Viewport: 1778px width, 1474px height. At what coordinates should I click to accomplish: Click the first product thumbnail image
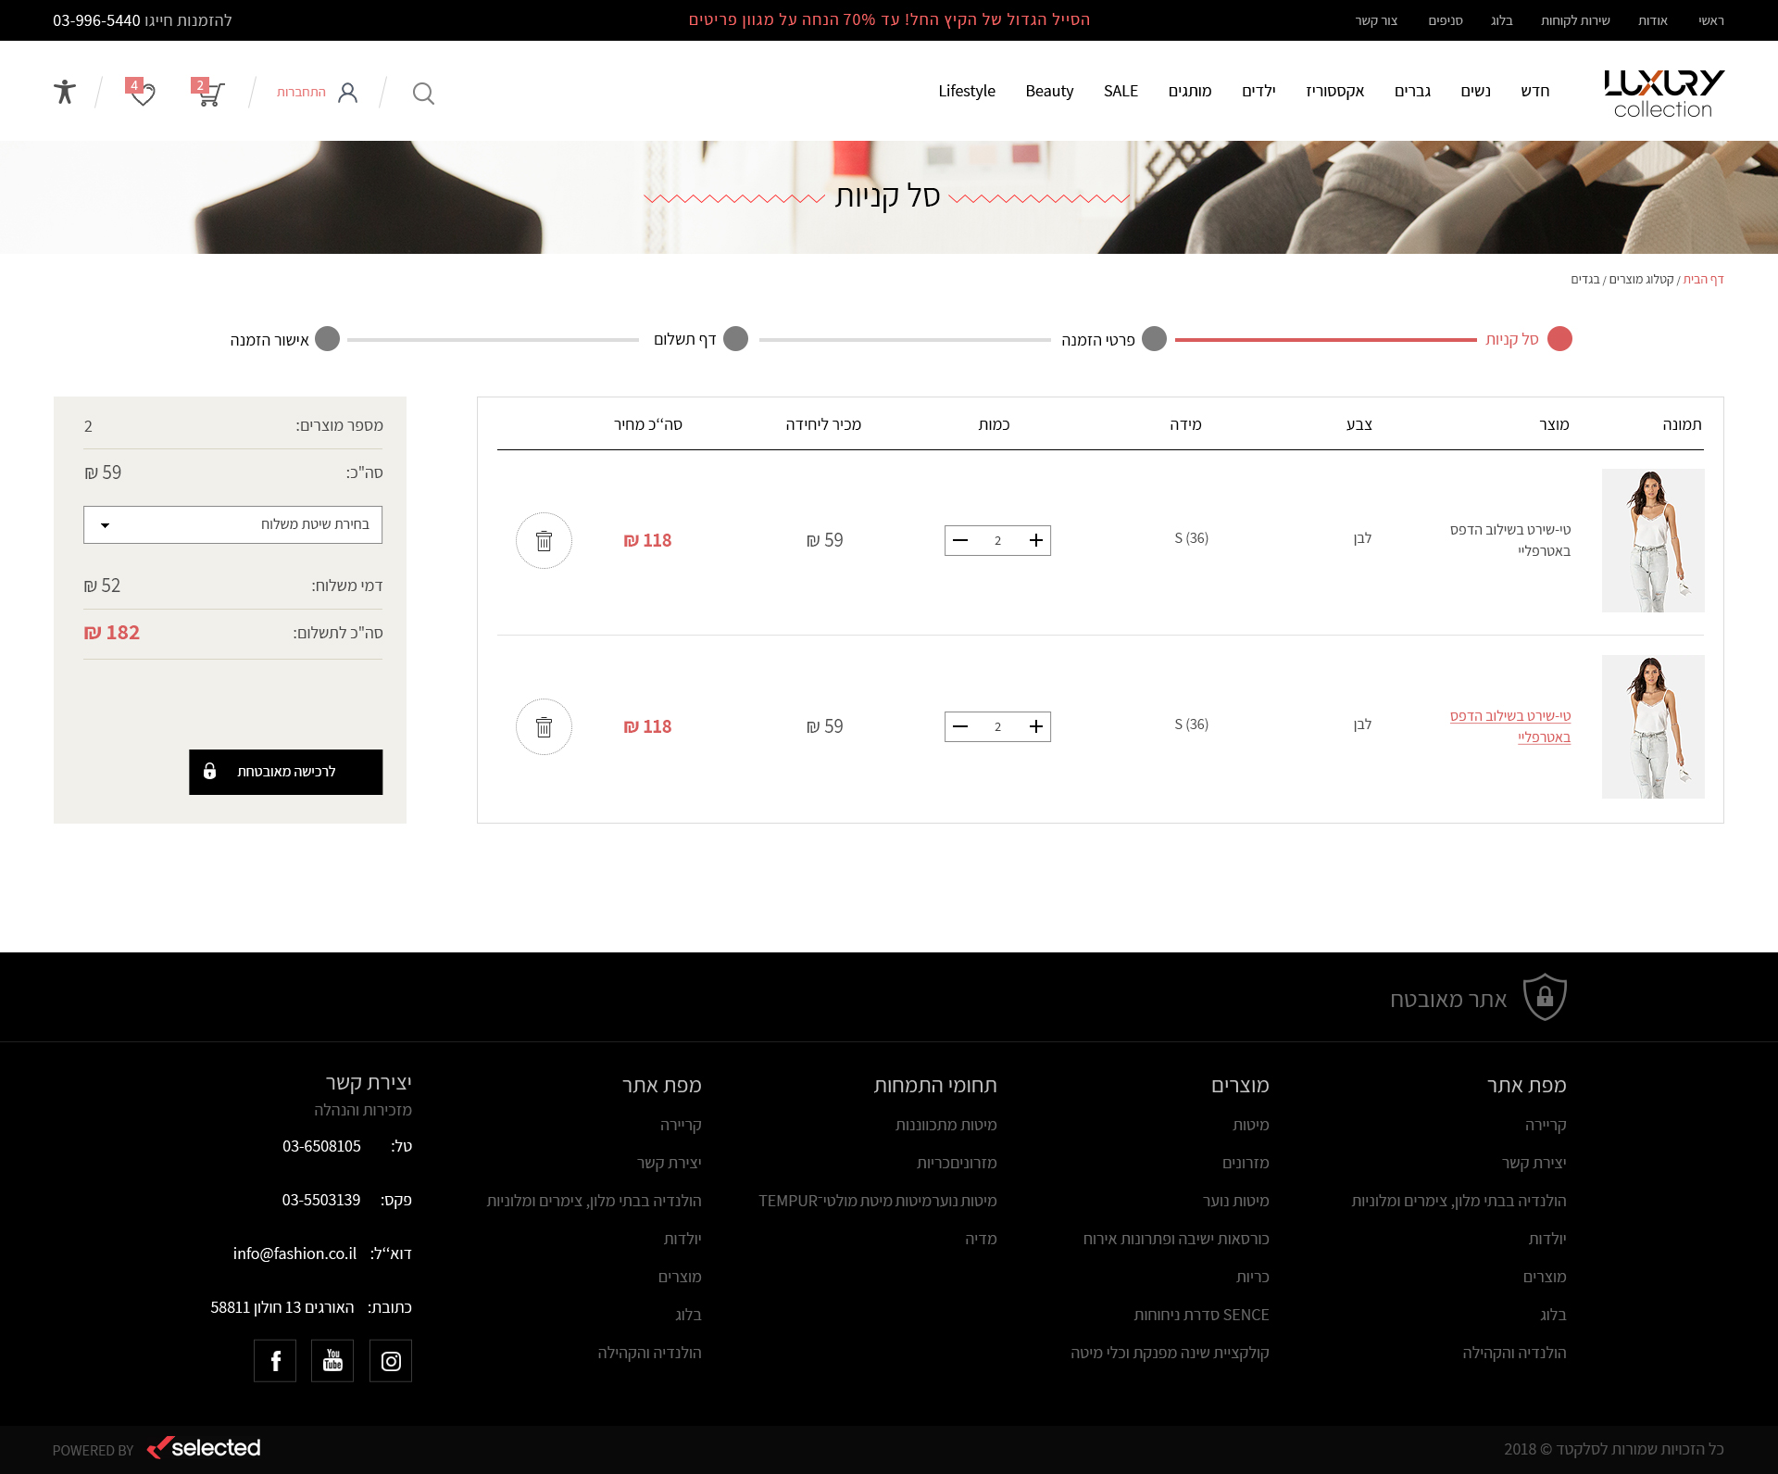pos(1653,541)
